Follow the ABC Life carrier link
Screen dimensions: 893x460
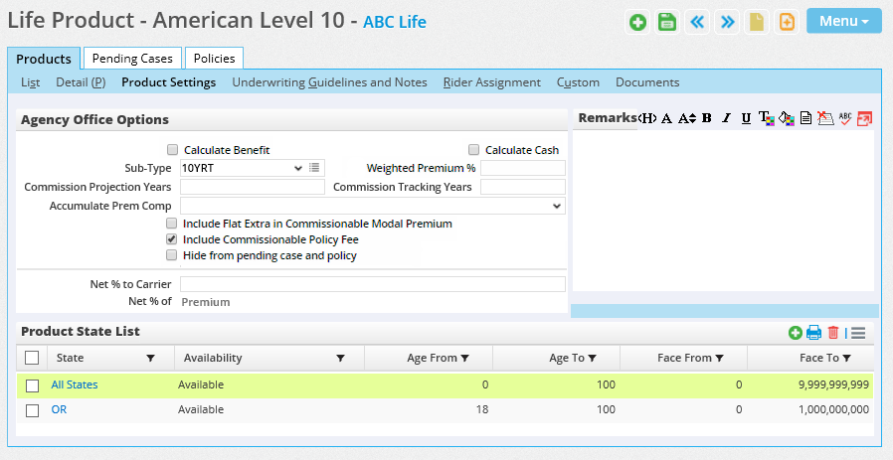point(395,22)
